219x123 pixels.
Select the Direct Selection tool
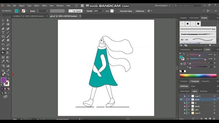[8, 20]
